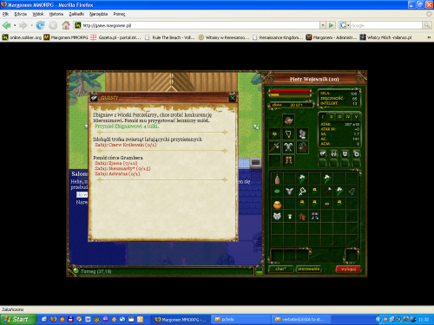The height and width of the screenshot is (325, 434).
Task: Reload the page with the refresh icon
Action: pos(40,25)
